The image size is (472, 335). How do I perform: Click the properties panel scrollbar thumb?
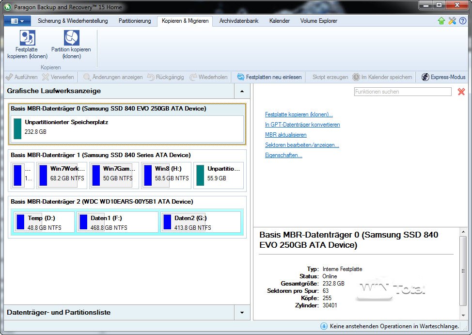tap(463, 271)
